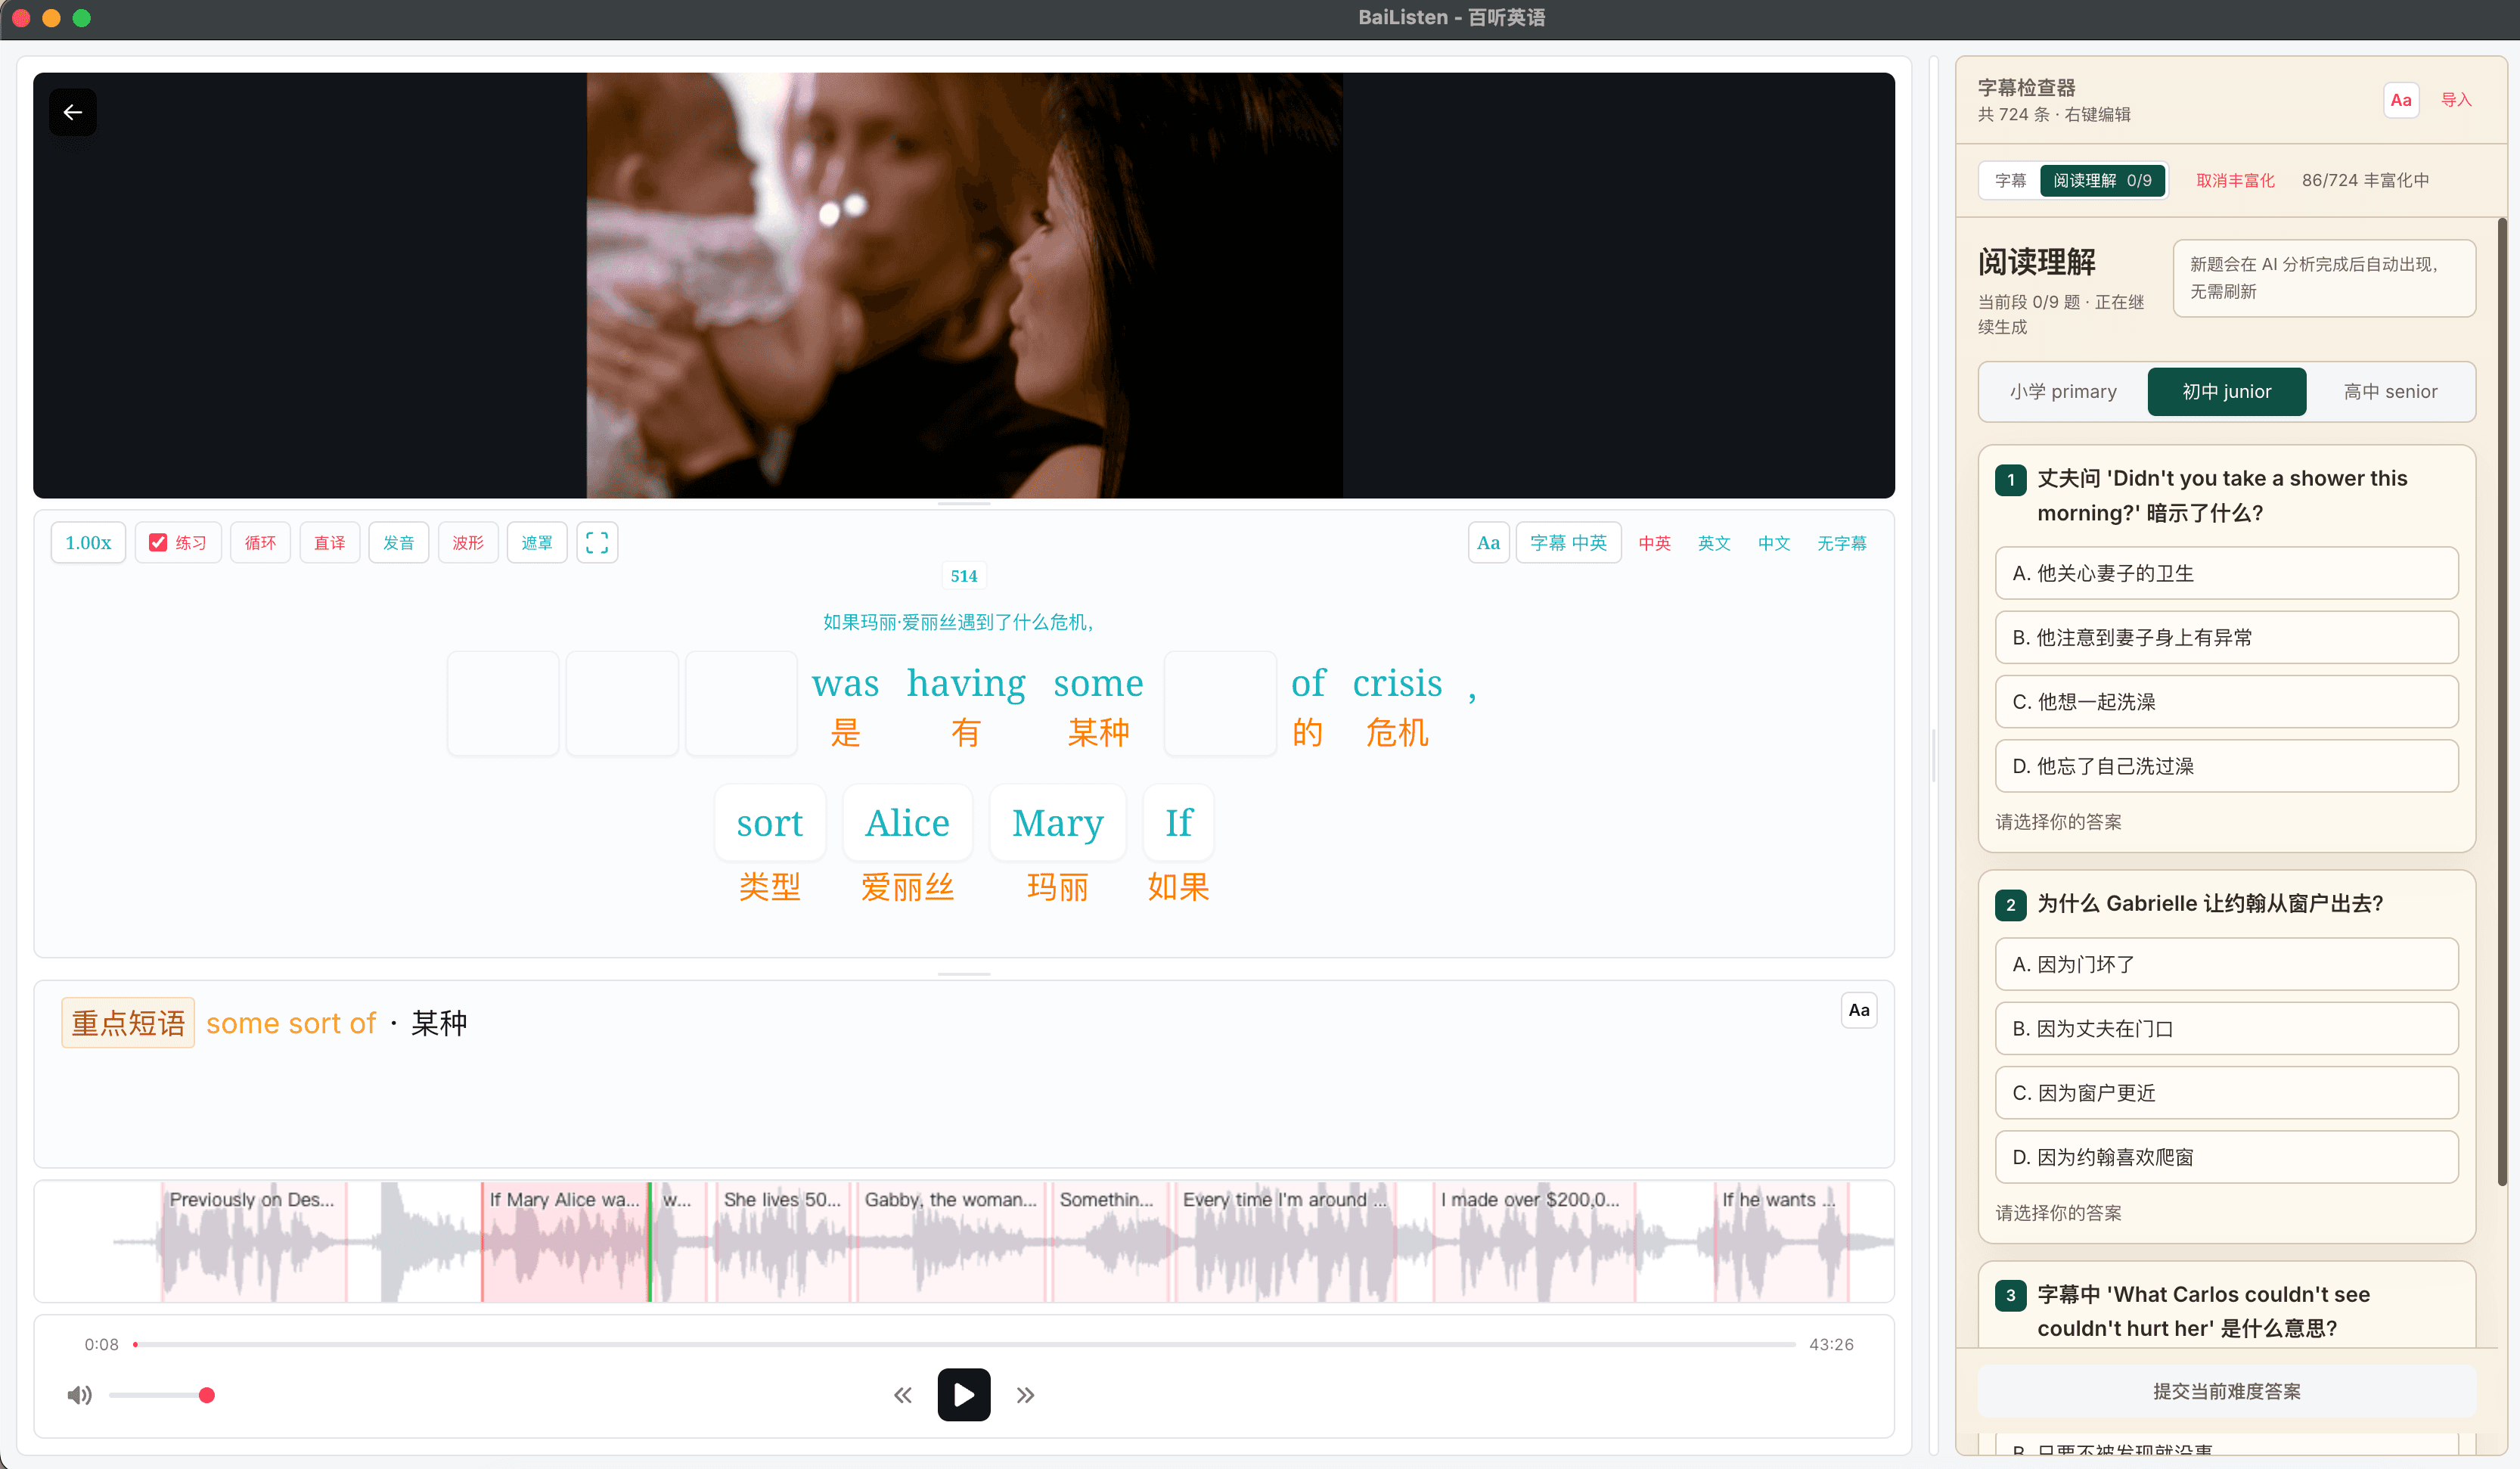Select waveform segment 'If he wants ...'

tap(1781, 1241)
